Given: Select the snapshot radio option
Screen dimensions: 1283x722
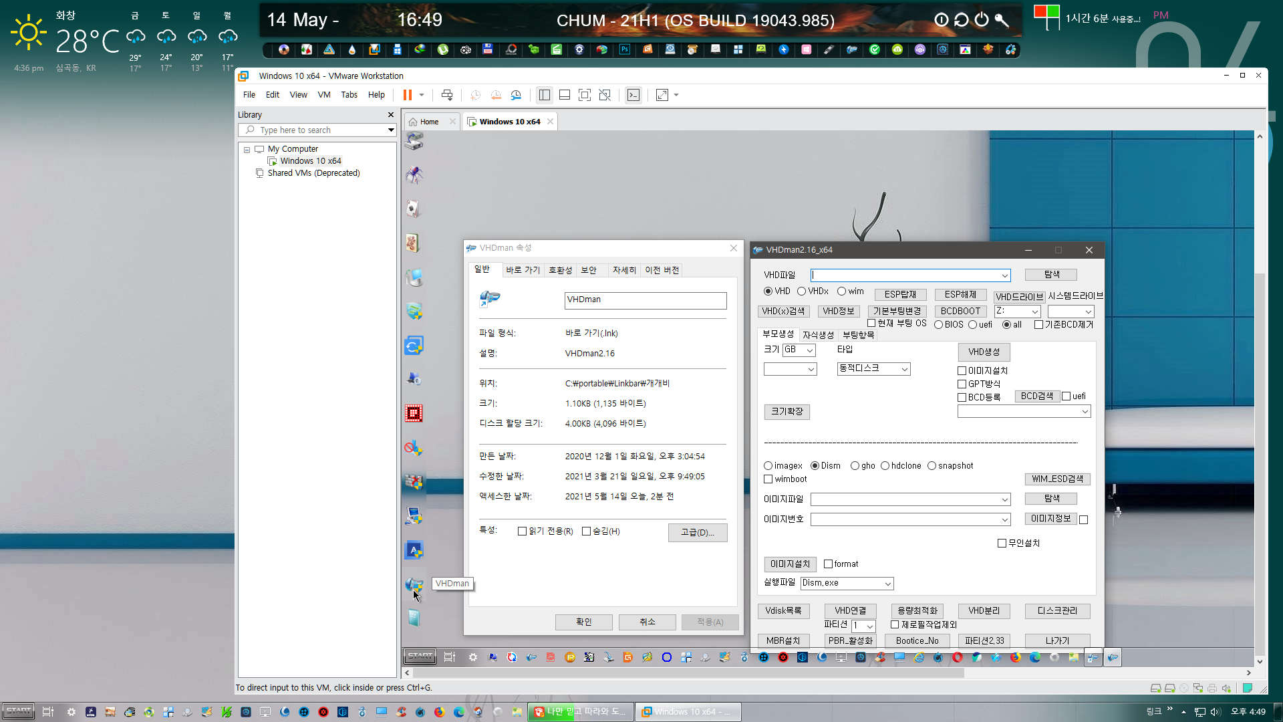Looking at the screenshot, I should pyautogui.click(x=932, y=466).
